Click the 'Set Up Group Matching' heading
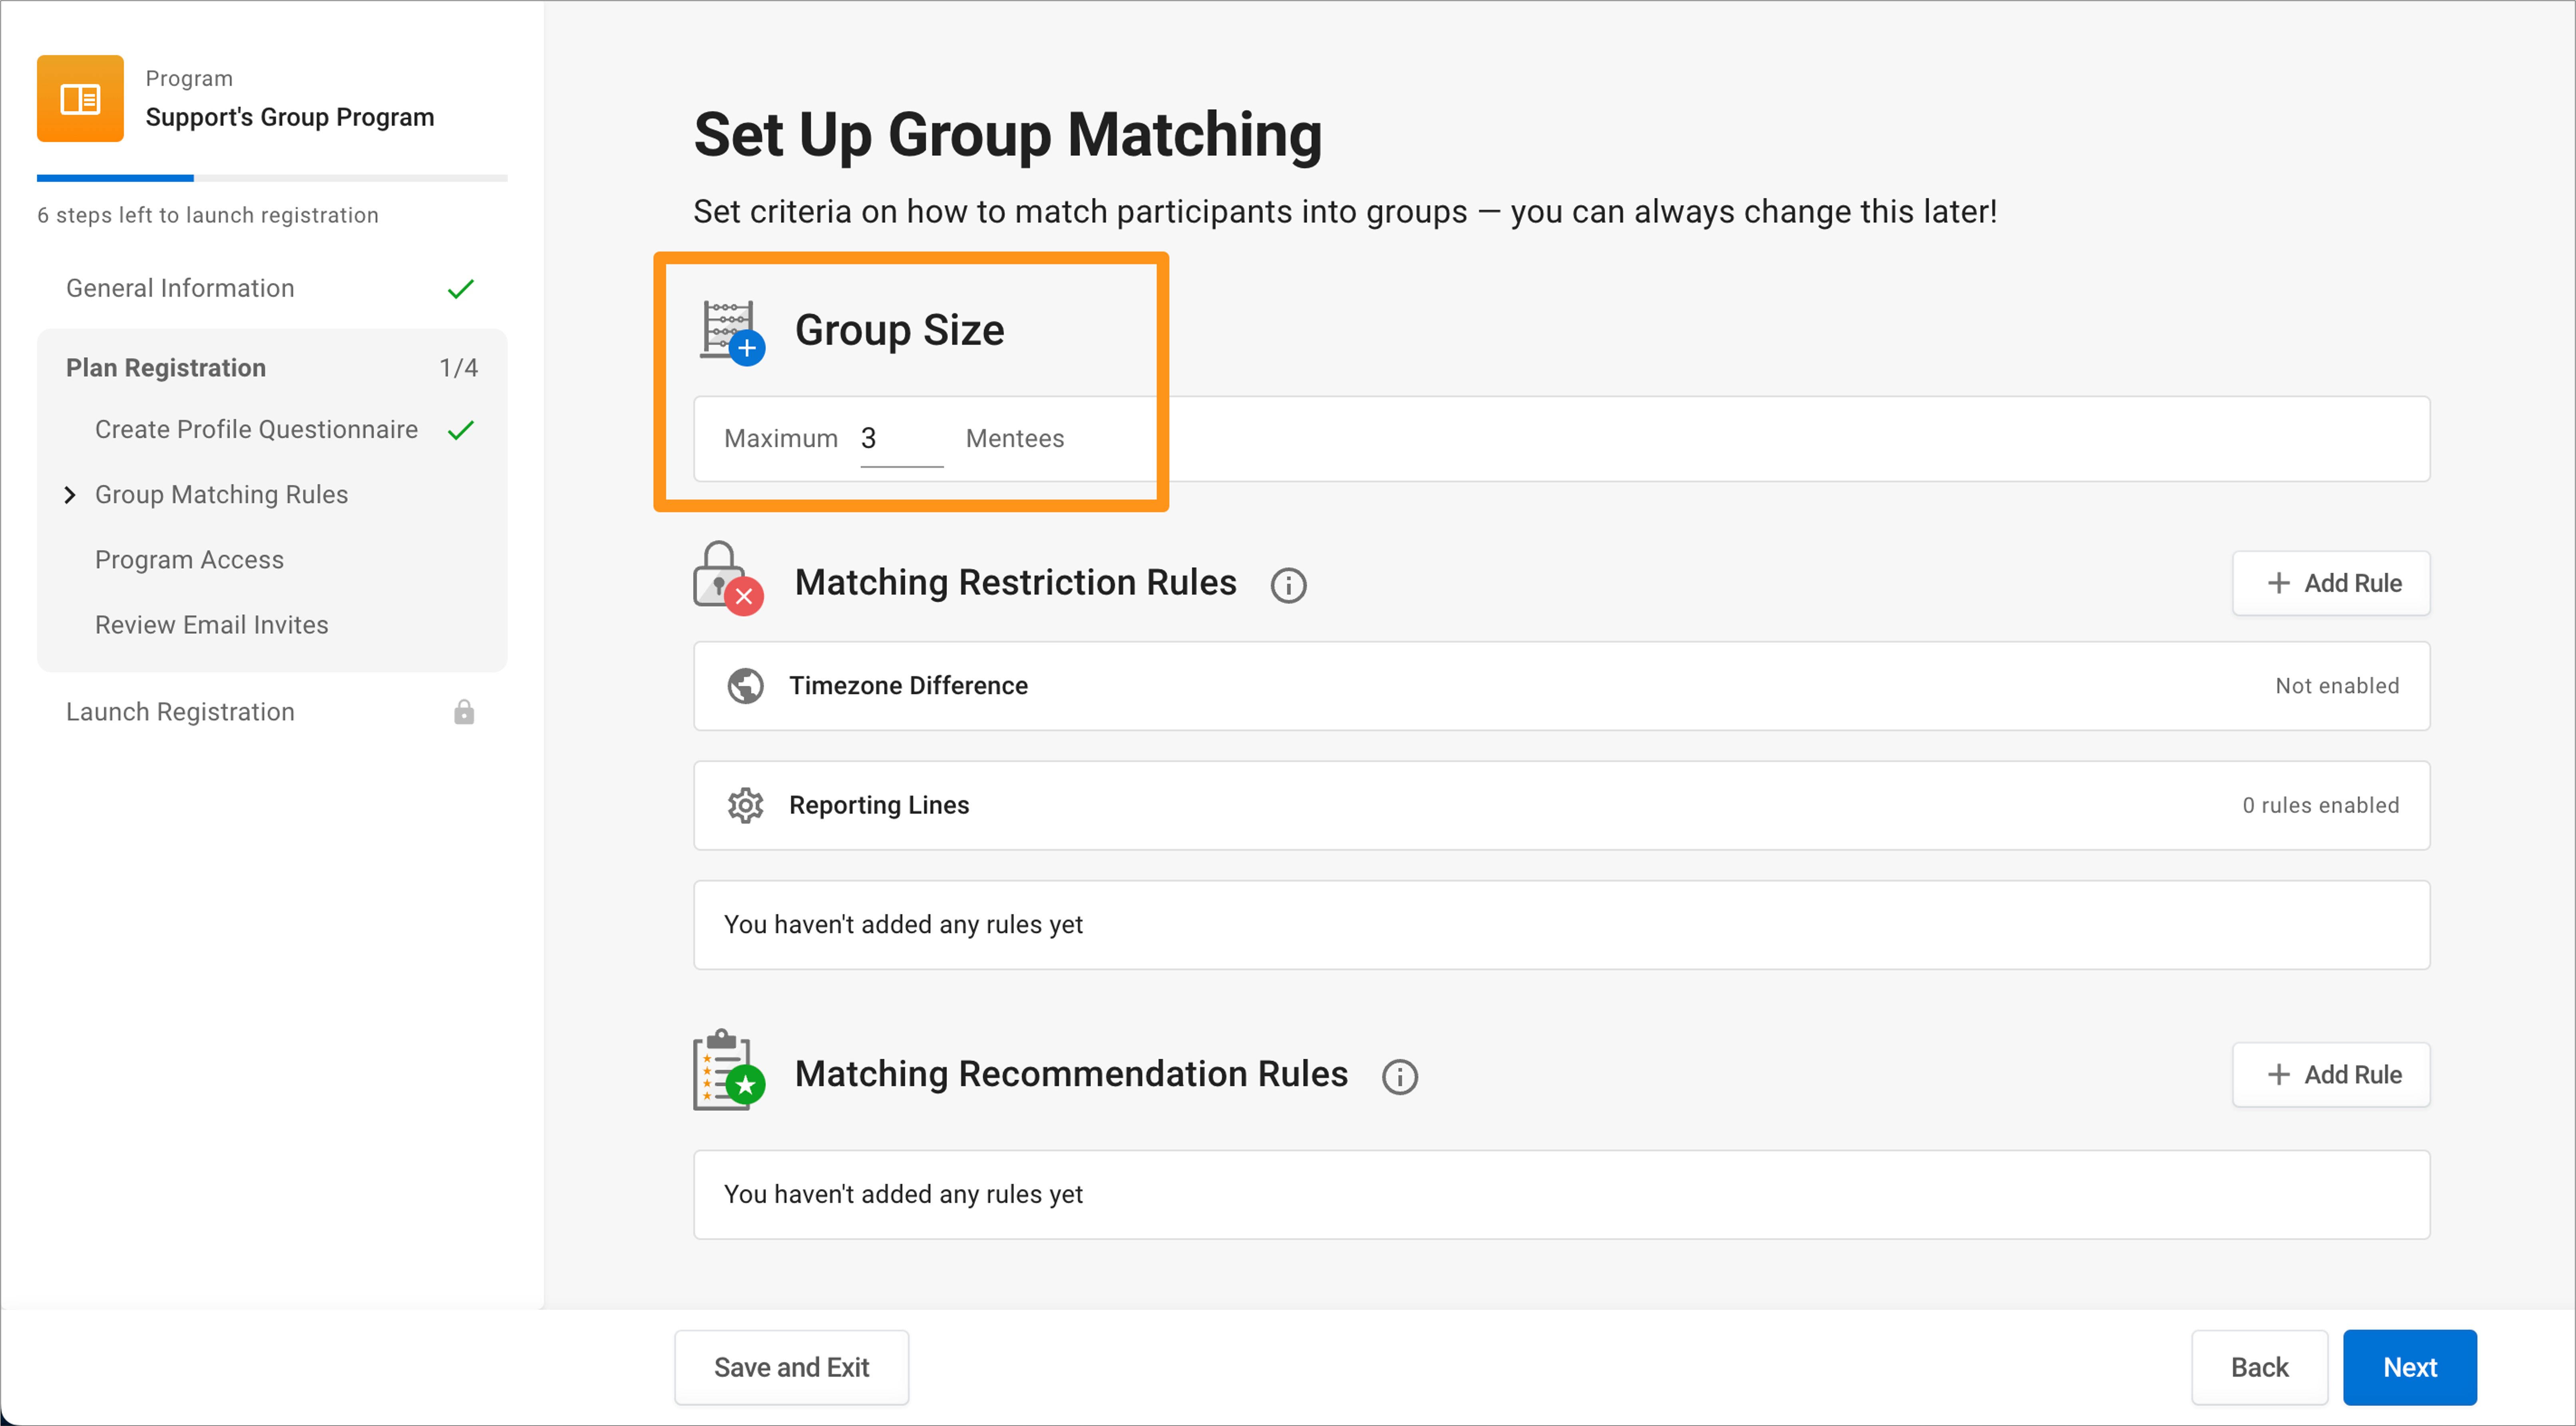This screenshot has width=2576, height=1426. click(x=1007, y=135)
